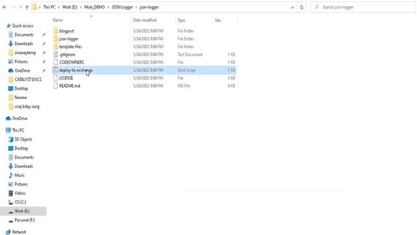Select JSON Logger in the address breadcrumb
This screenshot has height=235, width=417.
click(122, 7)
